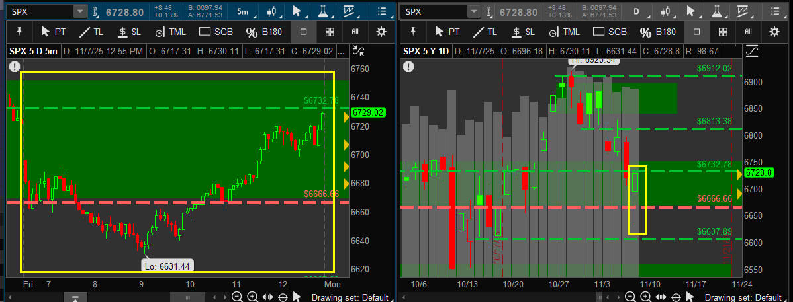This screenshot has height=302, width=793.
Task: Switch right chart to four-grid layout
Action: pyautogui.click(x=723, y=32)
